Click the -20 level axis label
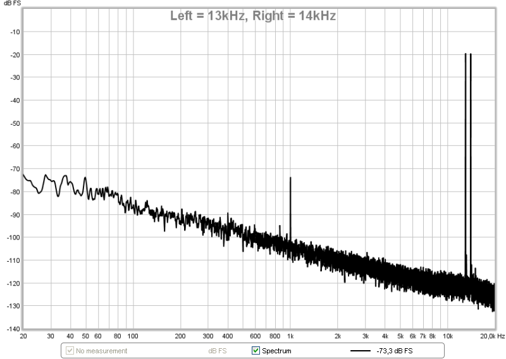 point(15,55)
